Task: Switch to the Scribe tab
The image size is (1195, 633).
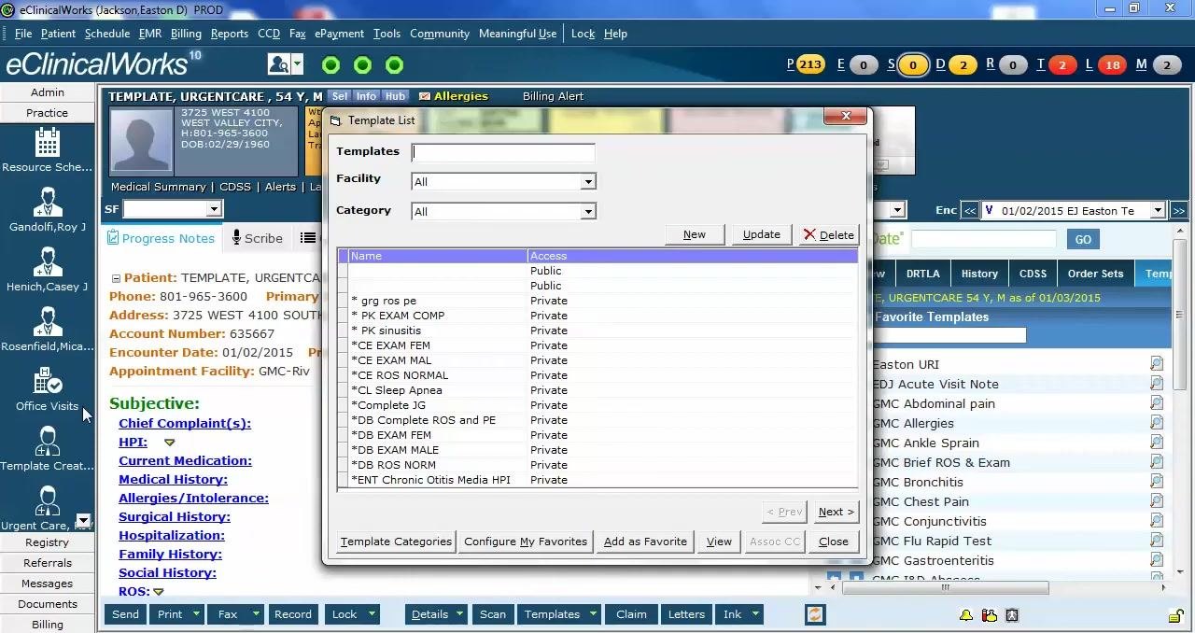Action: (x=258, y=238)
